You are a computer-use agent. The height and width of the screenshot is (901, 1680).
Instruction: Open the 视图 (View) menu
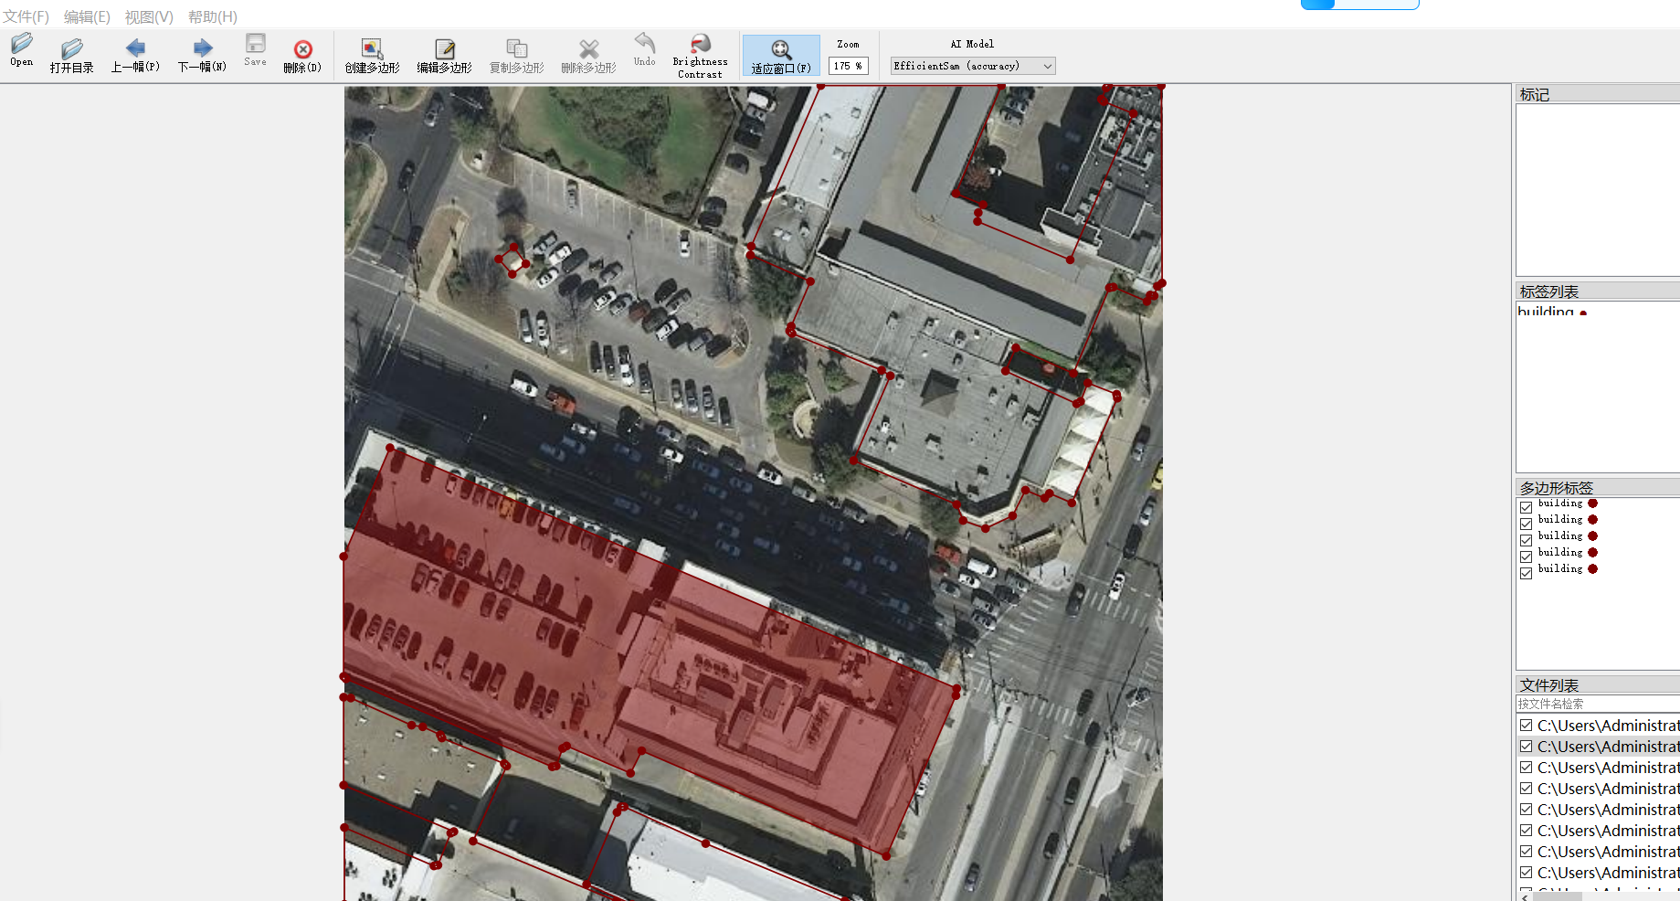(149, 16)
